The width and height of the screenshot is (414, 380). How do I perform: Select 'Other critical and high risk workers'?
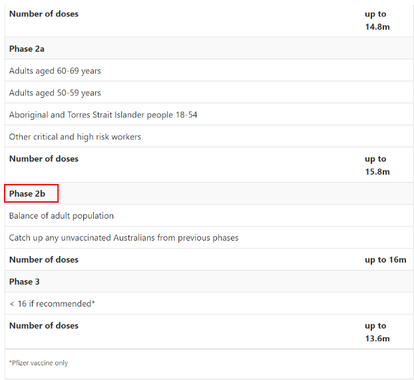pyautogui.click(x=75, y=137)
